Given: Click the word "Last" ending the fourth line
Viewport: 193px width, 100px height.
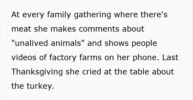Looking at the screenshot, I should coord(170,57).
